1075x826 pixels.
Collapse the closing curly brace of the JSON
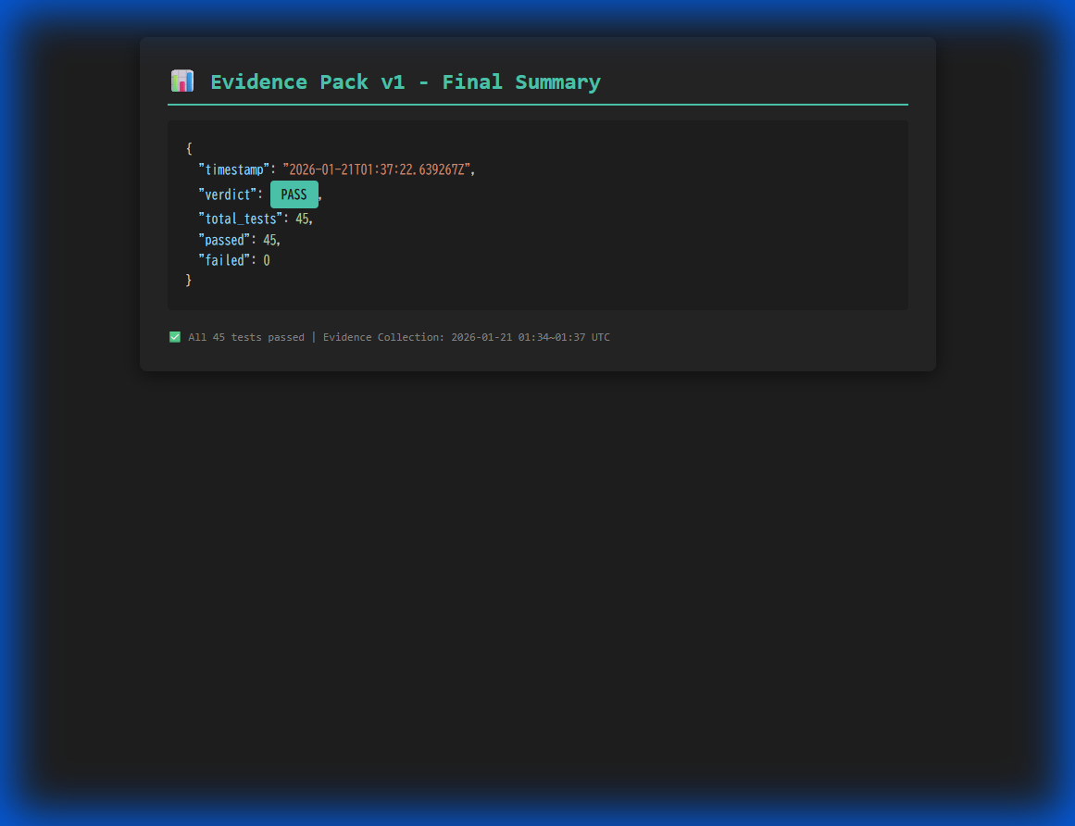coord(189,279)
